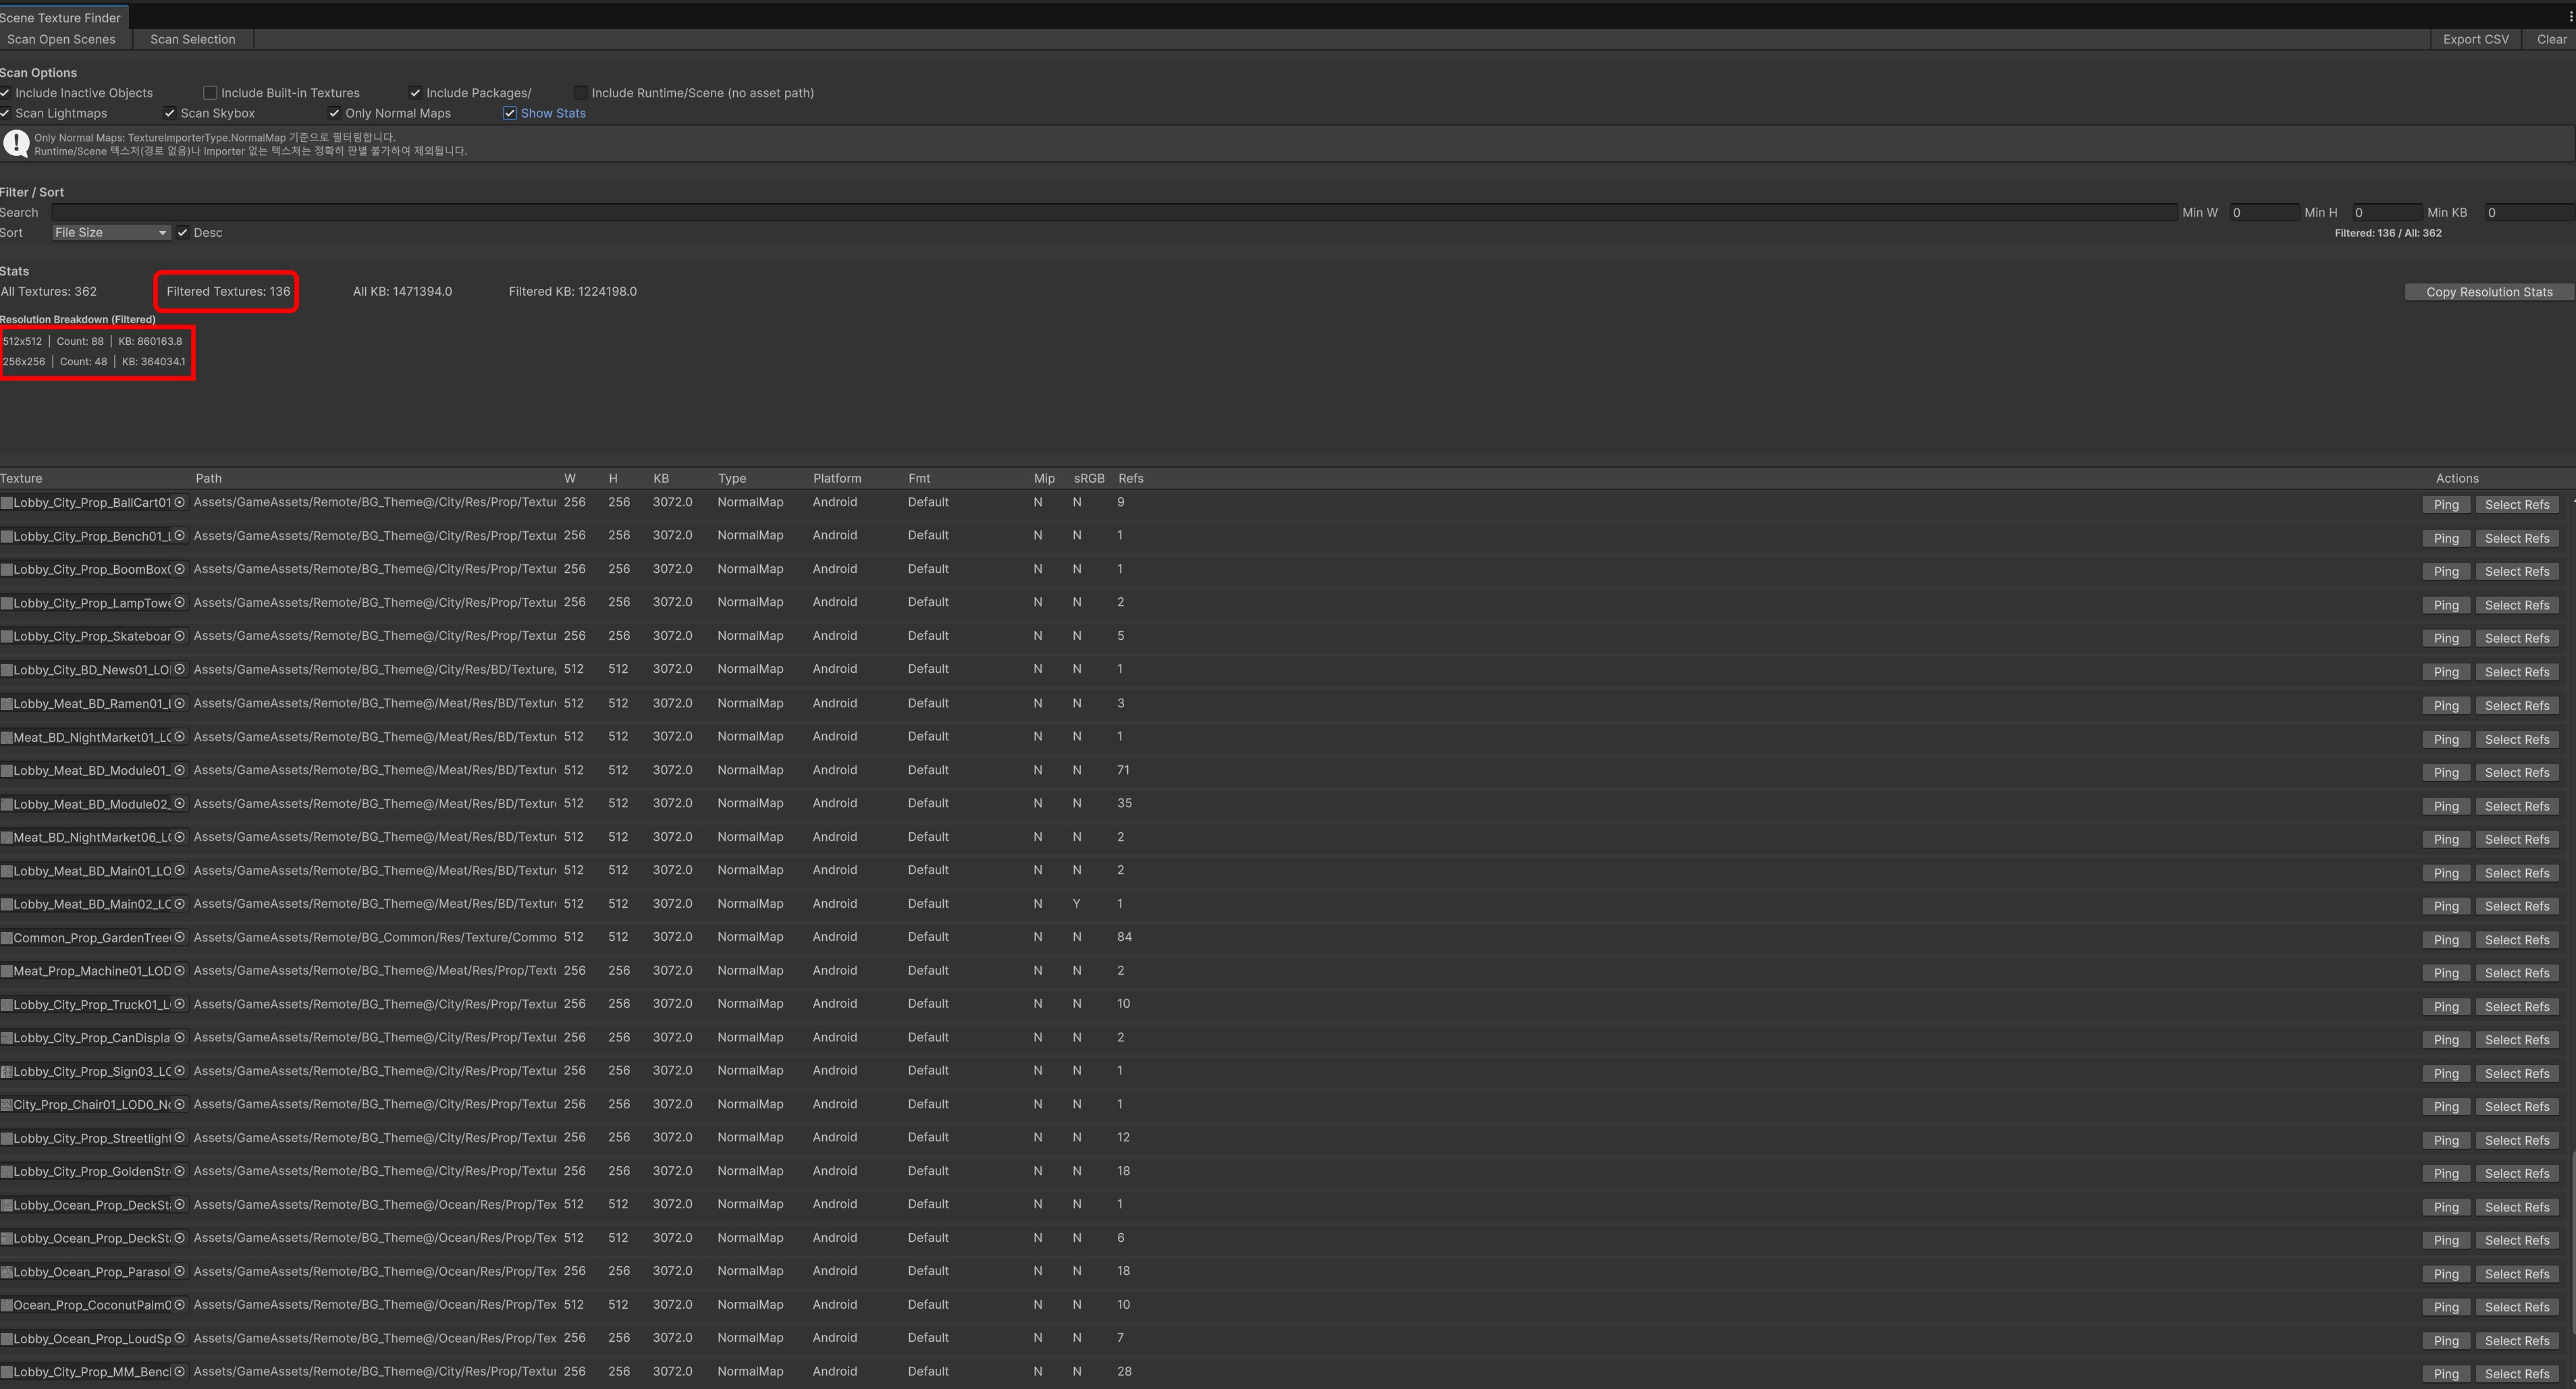This screenshot has width=2576, height=1389.
Task: Click the Platform column header
Action: point(837,478)
